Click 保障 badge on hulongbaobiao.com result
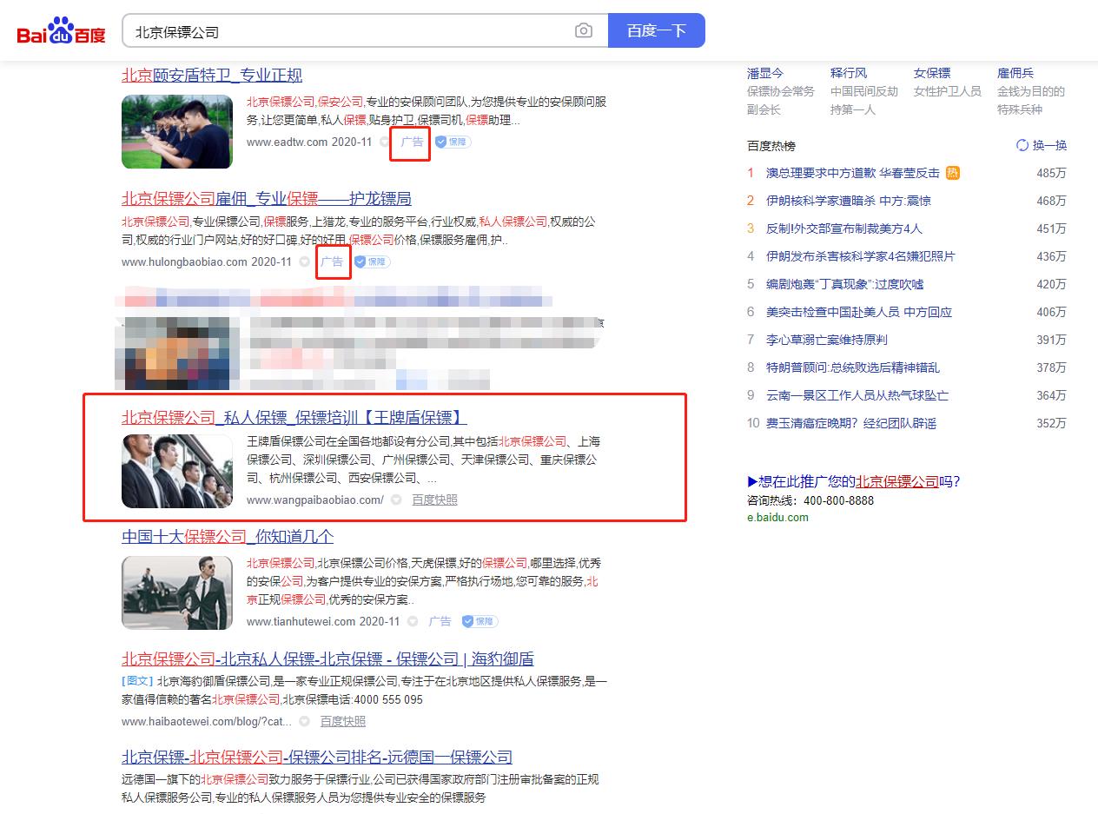The width and height of the screenshot is (1098, 814). point(372,261)
